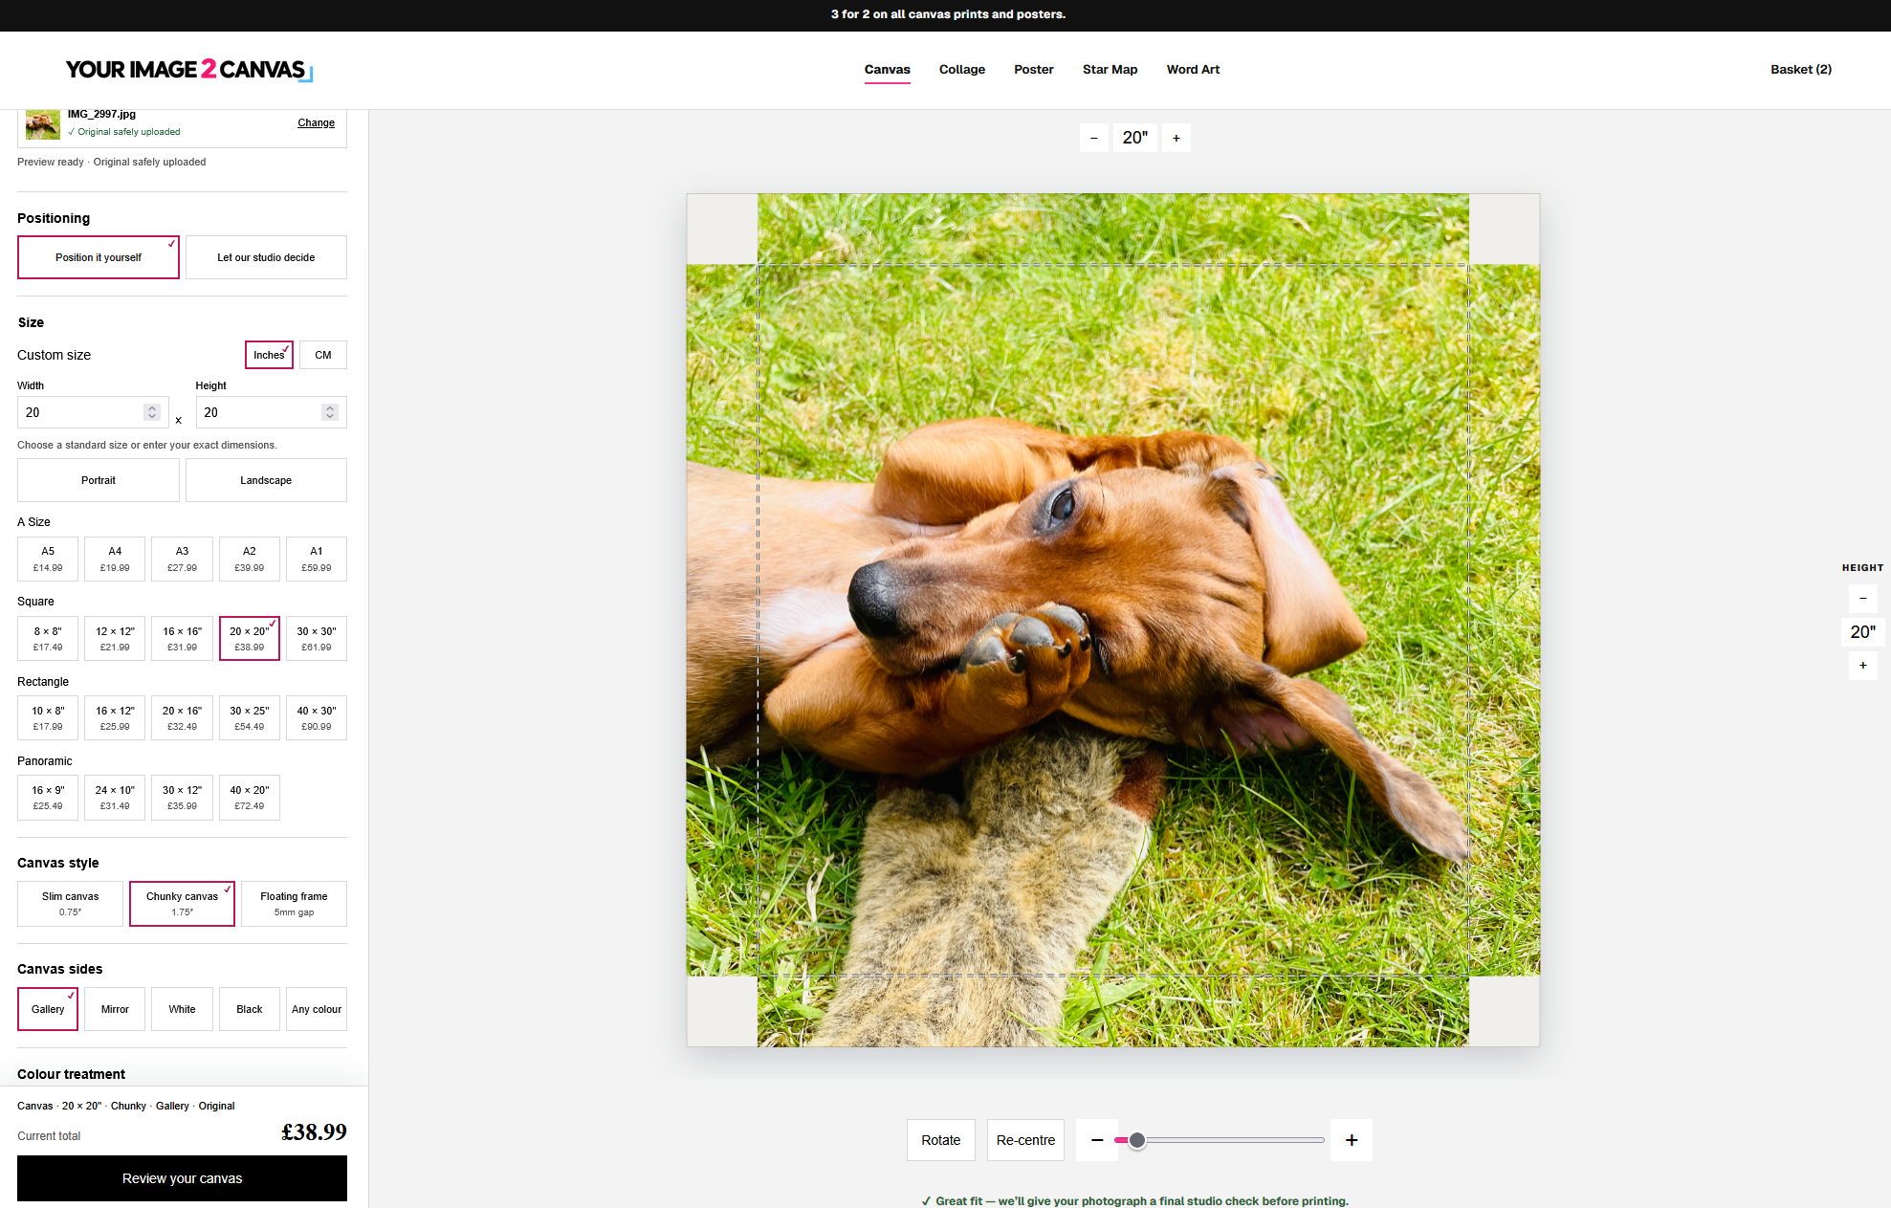Screen dimensions: 1891x1208
Task: Select A1 size £59.99
Action: [317, 559]
